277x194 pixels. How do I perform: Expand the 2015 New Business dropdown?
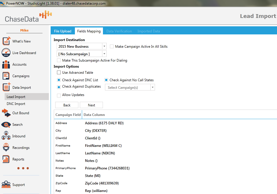click(104, 46)
